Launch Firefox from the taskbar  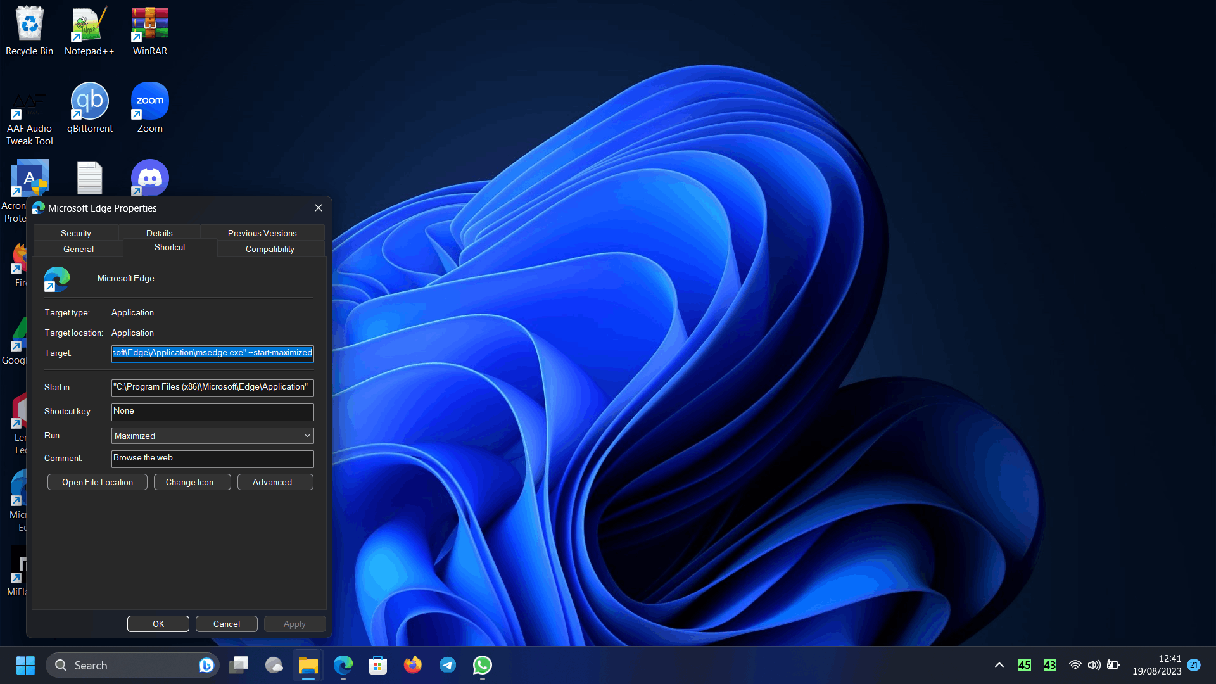(x=413, y=665)
